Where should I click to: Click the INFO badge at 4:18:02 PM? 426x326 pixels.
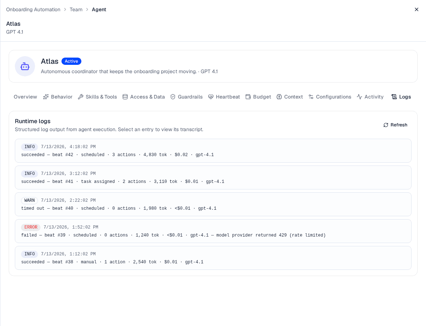click(x=29, y=147)
